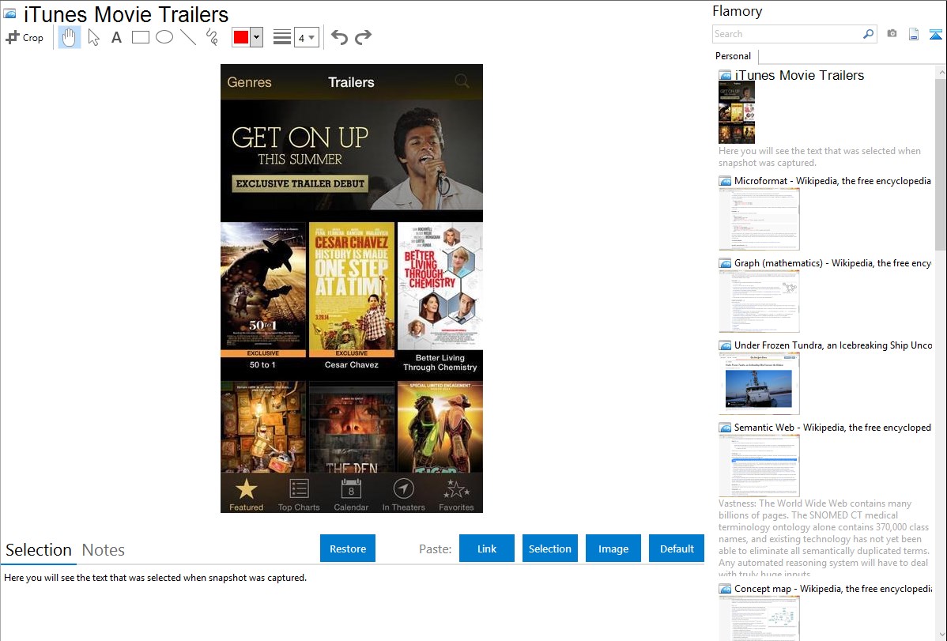Expand the line width dropdown
Viewport: 947px width, 641px height.
[x=311, y=37]
